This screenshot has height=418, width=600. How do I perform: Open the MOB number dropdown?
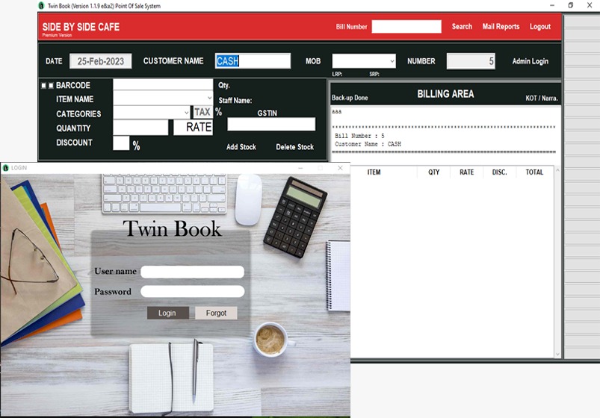pos(392,62)
